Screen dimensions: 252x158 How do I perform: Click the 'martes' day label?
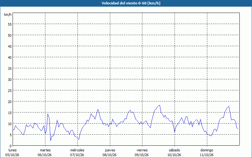(x=45, y=150)
